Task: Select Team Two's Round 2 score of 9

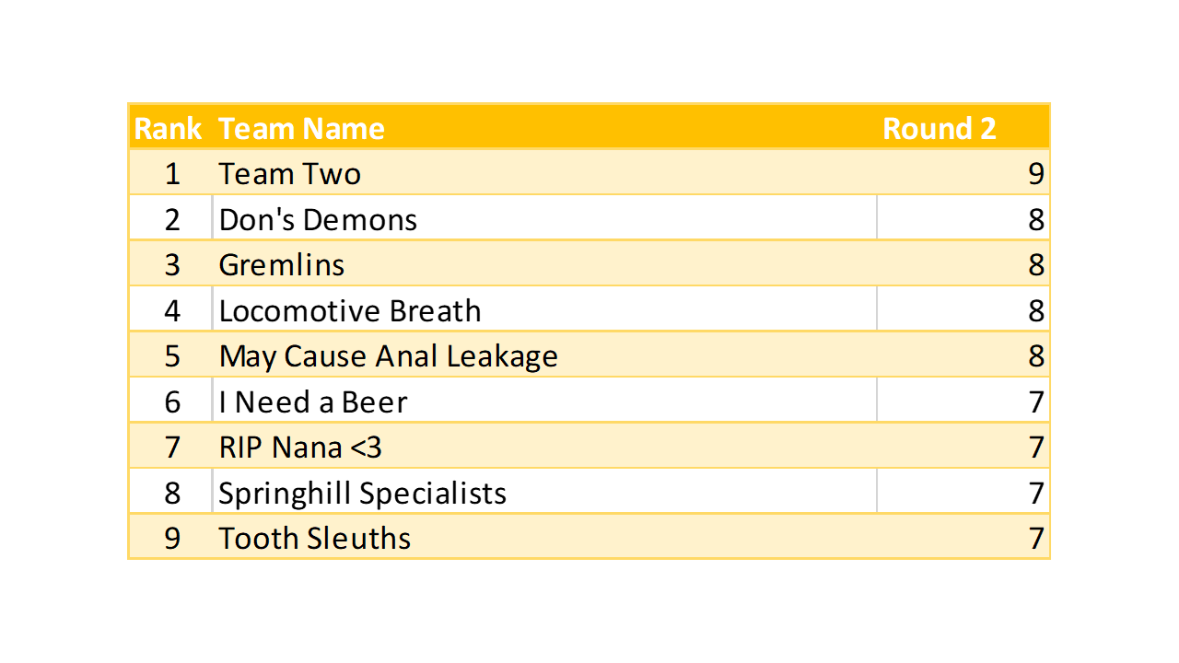Action: 1036,174
